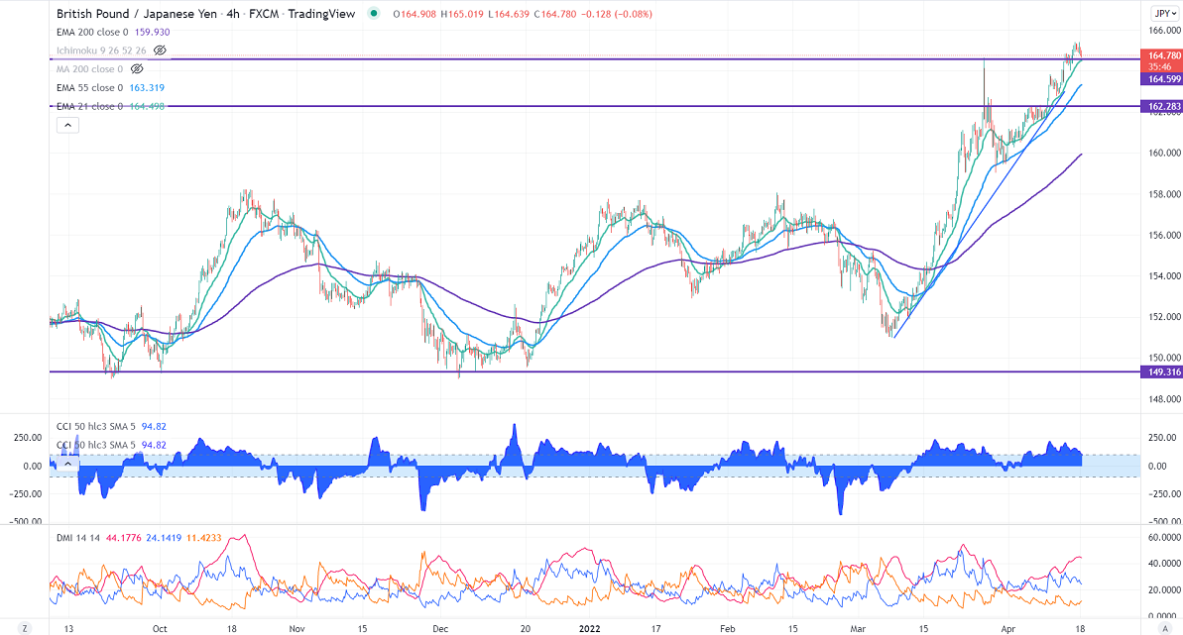The width and height of the screenshot is (1183, 635).
Task: Select the lower CCI 50 hlc3 SMA 5 legend
Action: pos(96,445)
